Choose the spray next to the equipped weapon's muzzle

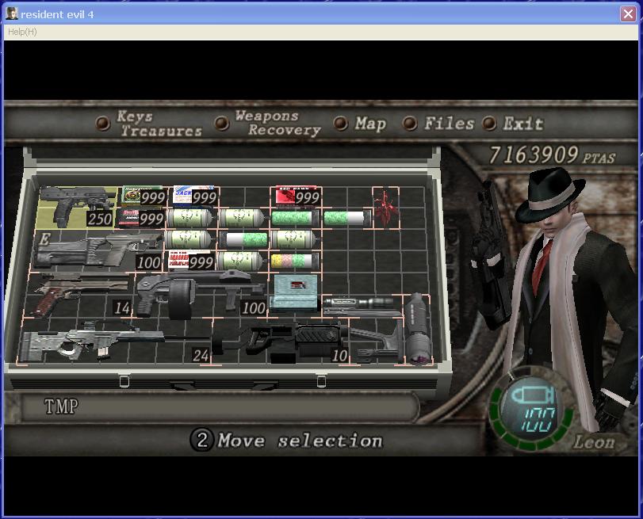click(189, 239)
